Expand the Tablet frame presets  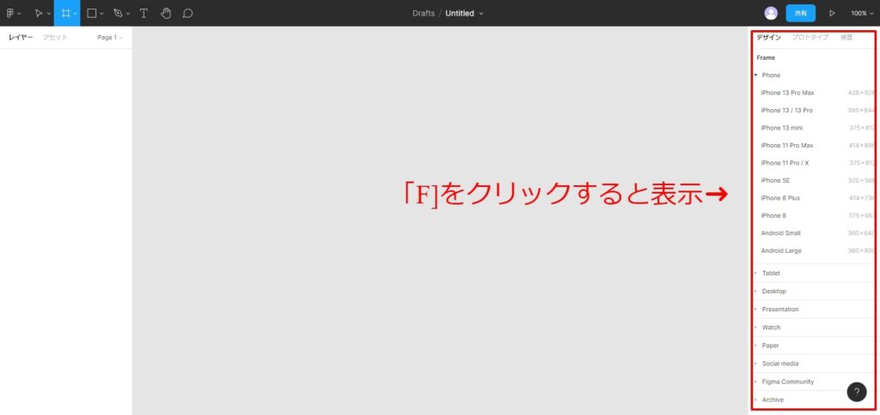tap(771, 274)
